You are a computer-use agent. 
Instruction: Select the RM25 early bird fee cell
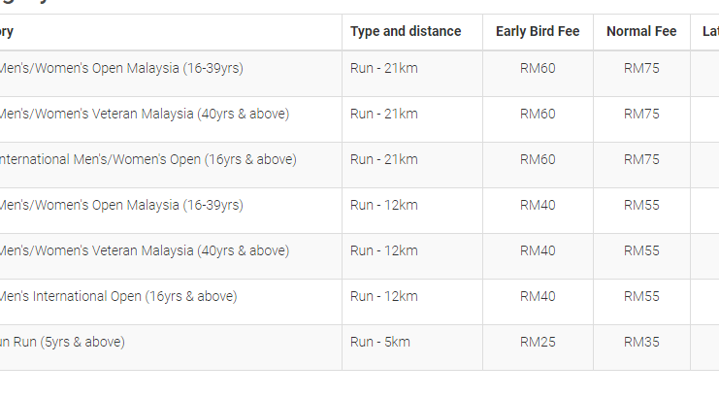click(537, 342)
